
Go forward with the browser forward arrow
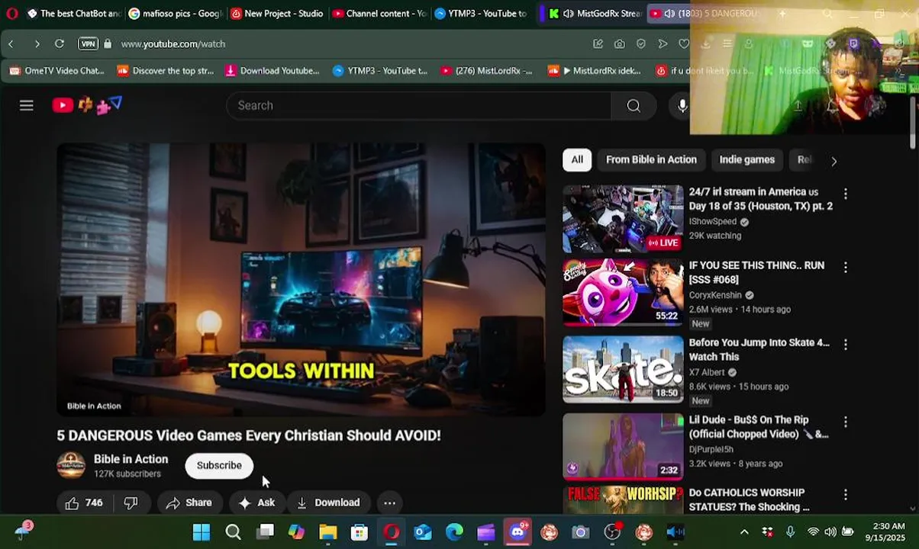37,44
